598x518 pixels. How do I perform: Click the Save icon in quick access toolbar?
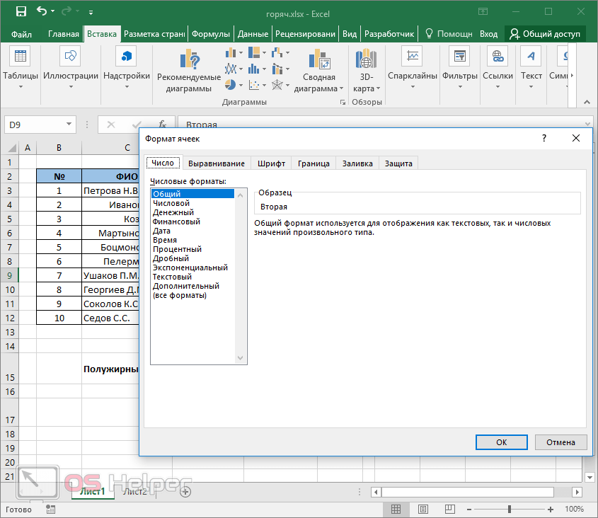tap(21, 12)
